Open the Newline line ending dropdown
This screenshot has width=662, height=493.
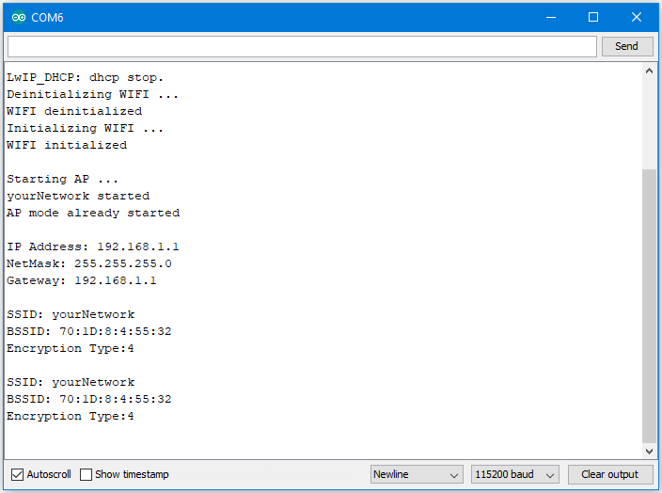pos(417,474)
